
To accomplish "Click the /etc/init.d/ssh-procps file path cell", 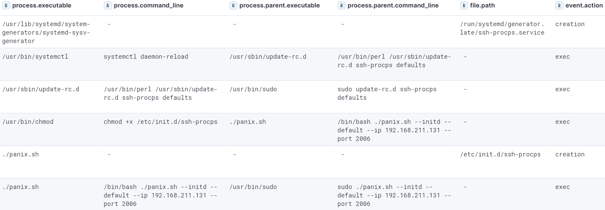I will point(500,154).
